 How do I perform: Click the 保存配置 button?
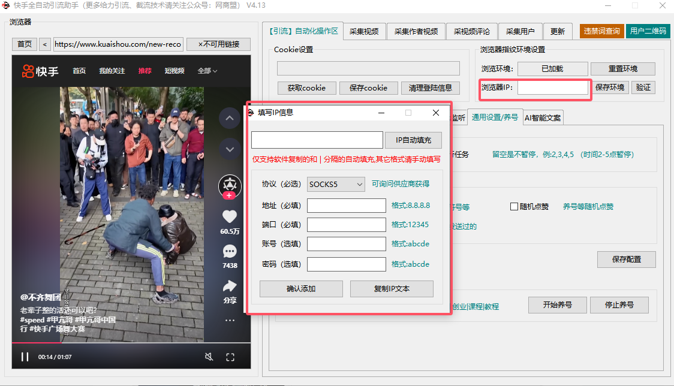tap(626, 260)
